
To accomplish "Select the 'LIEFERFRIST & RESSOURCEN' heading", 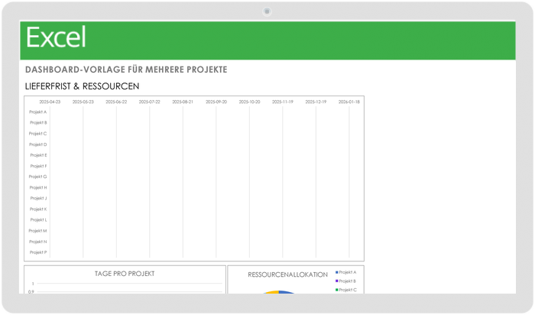I will 83,86.
